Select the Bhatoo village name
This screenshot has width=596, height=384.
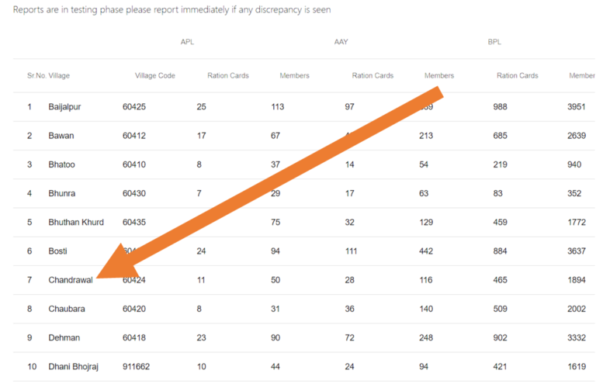point(61,164)
